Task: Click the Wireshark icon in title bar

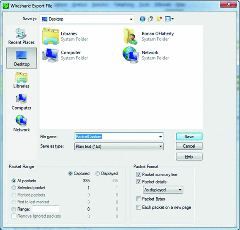Action: tap(6, 6)
